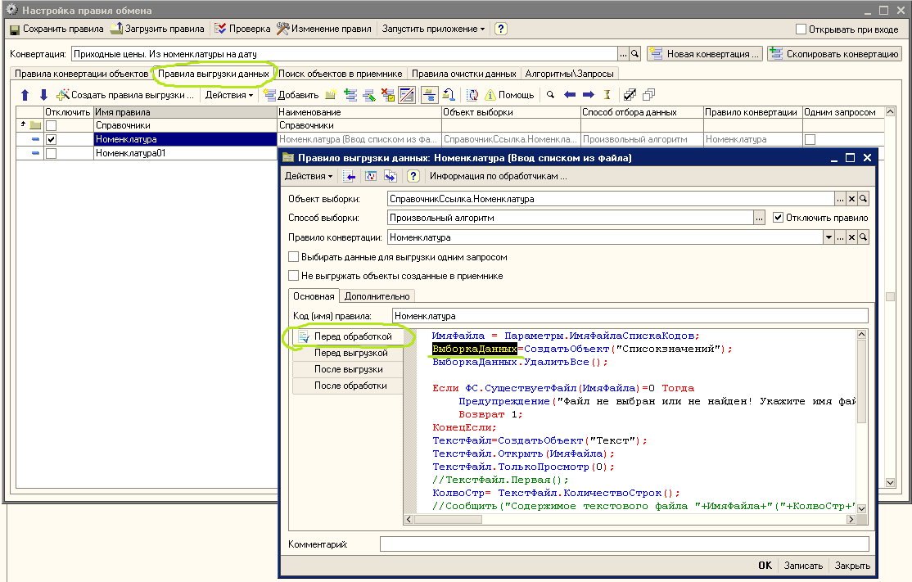Switch to Правила очистки данных tab
Image resolution: width=912 pixels, height=582 pixels.
[x=463, y=74]
